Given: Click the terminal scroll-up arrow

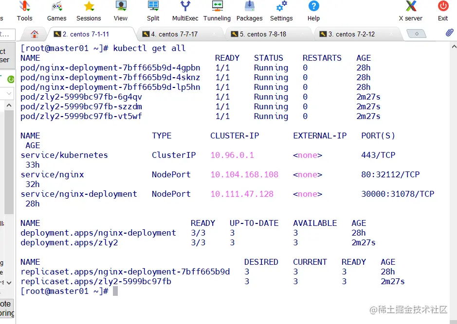Looking at the screenshot, I should (454, 46).
